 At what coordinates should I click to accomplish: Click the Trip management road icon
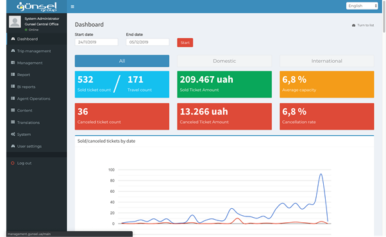point(13,51)
